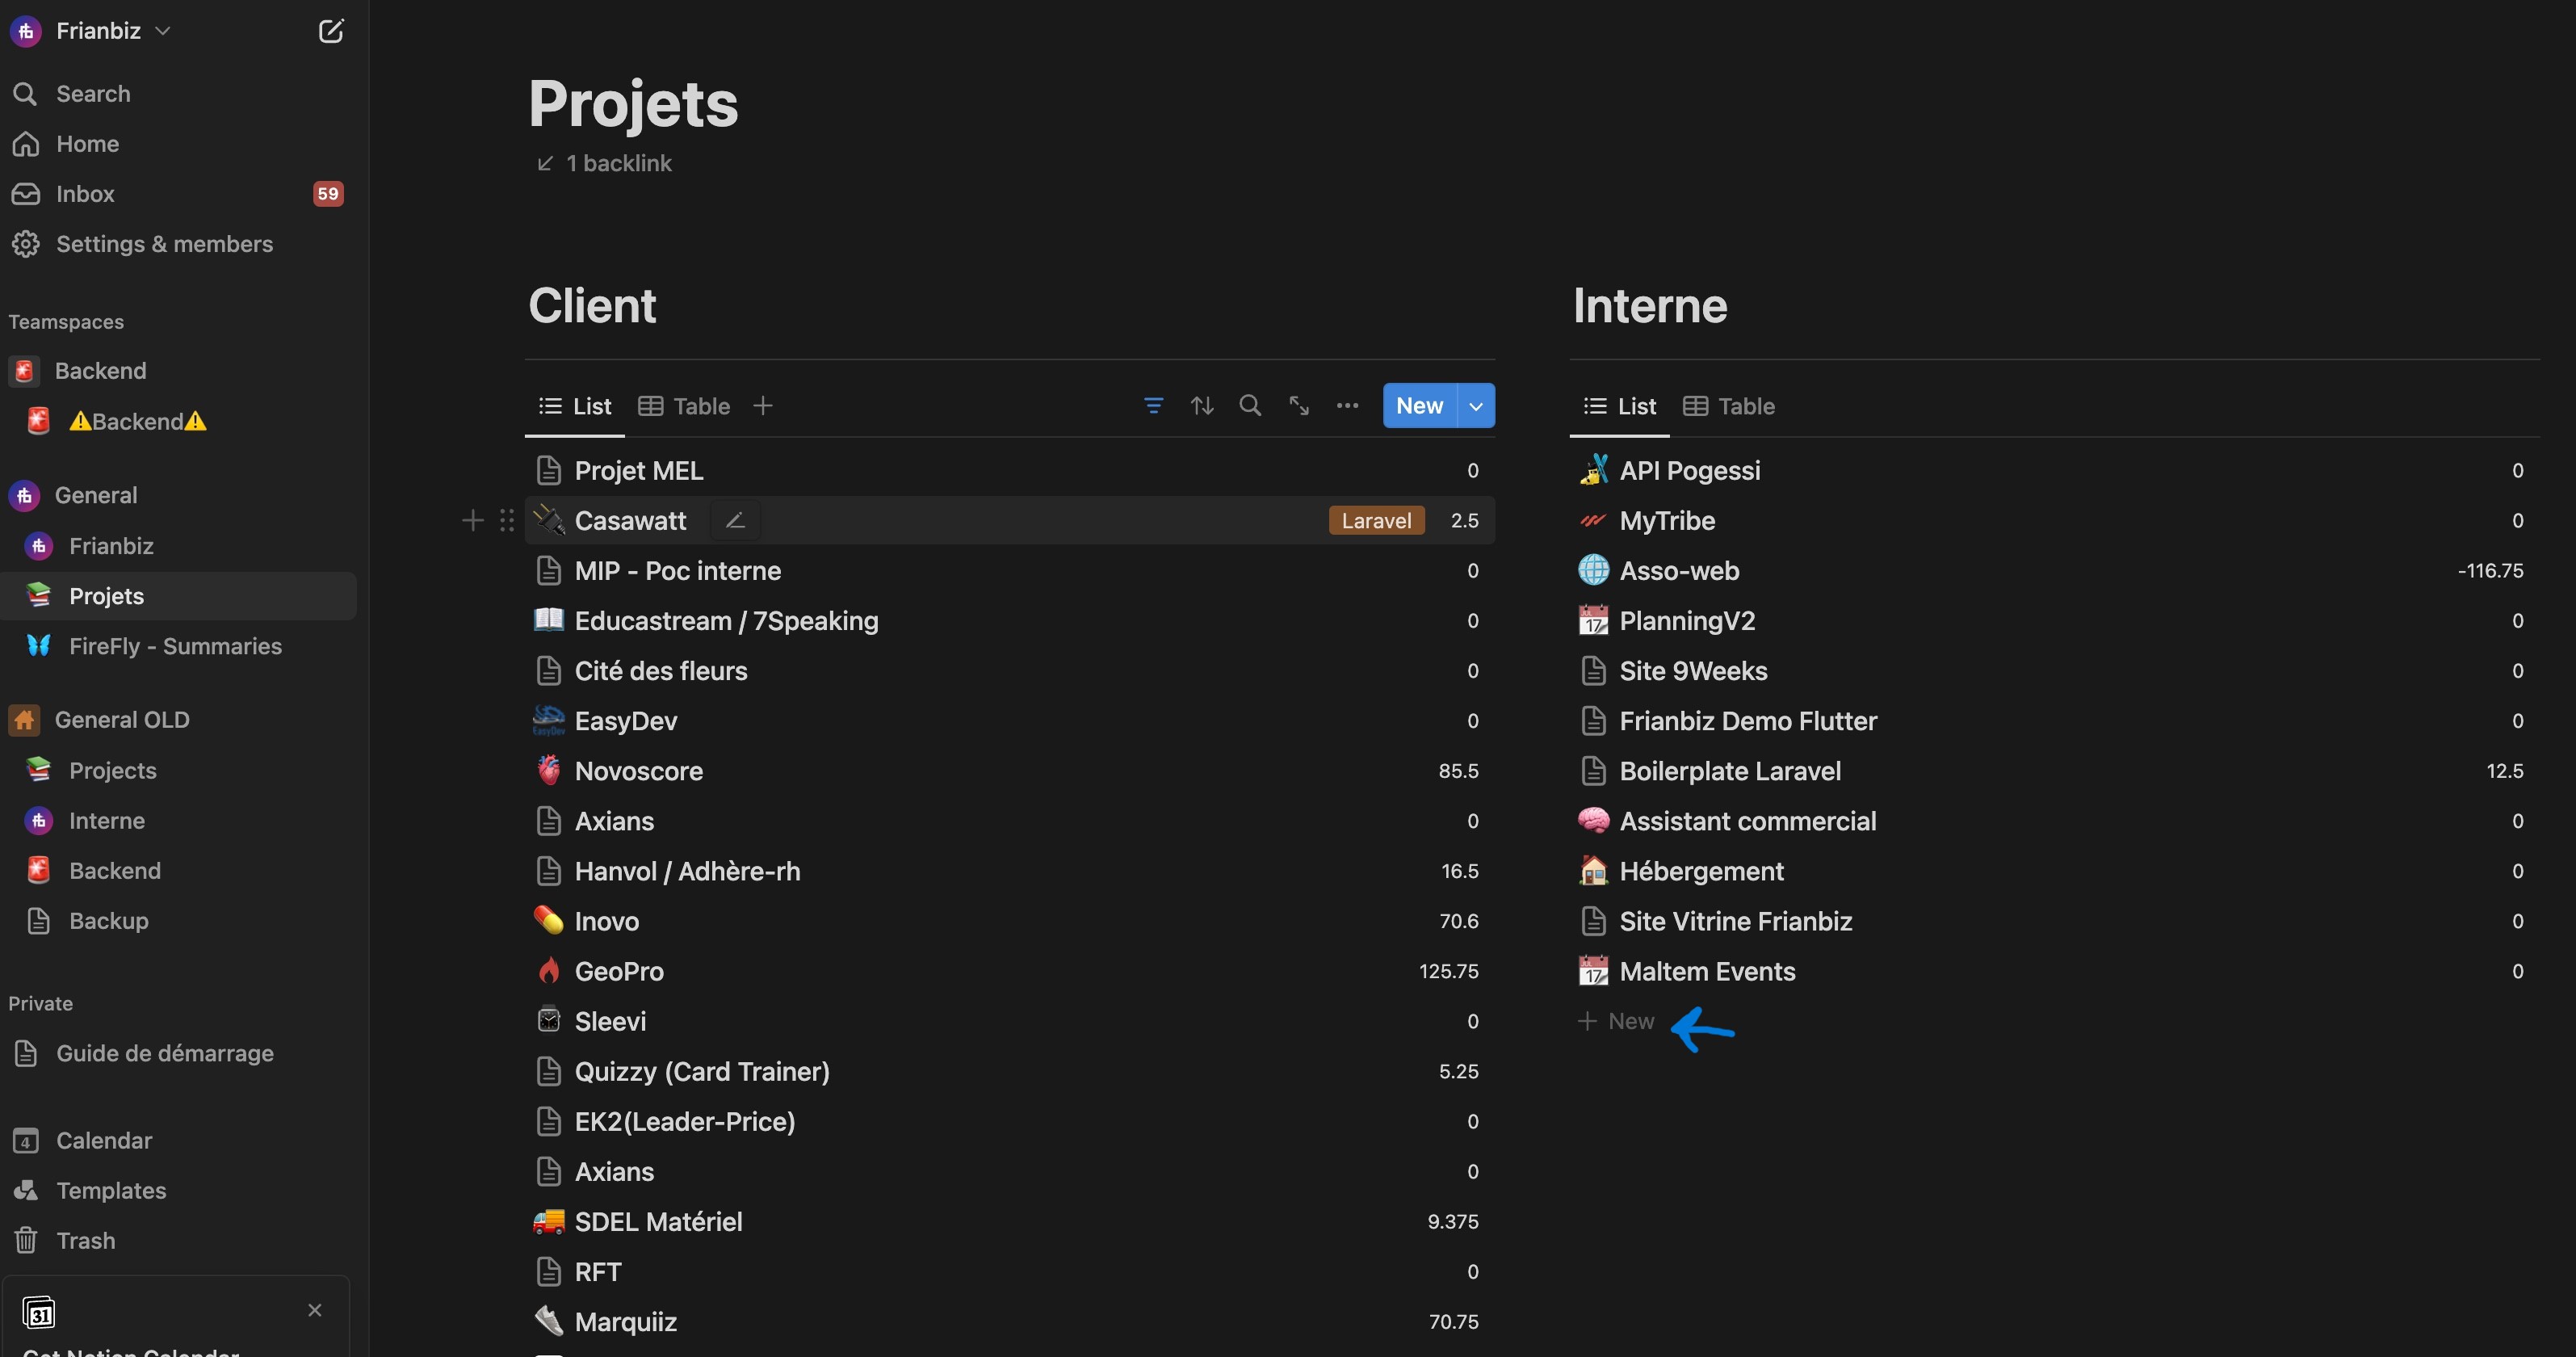Switch Interne database to Table view
Viewport: 2576px width, 1357px height.
[1730, 406]
